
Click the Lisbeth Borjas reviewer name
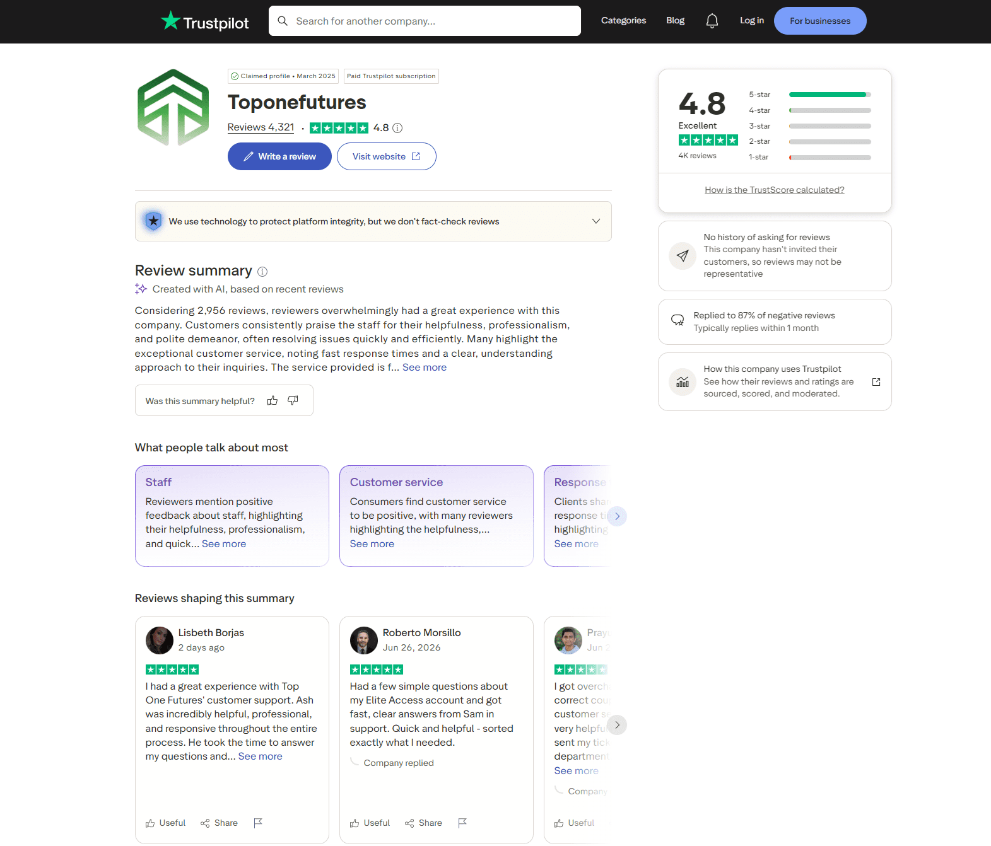pyautogui.click(x=211, y=633)
